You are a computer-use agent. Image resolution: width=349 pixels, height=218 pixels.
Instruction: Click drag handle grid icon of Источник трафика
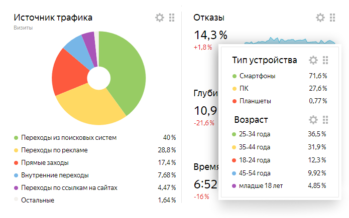[x=172, y=18]
